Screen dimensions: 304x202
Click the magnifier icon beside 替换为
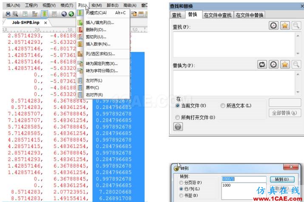(x=296, y=64)
